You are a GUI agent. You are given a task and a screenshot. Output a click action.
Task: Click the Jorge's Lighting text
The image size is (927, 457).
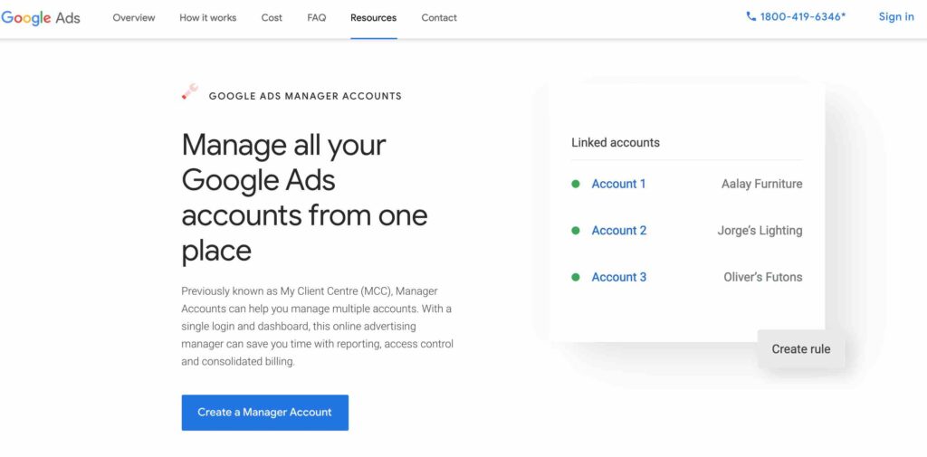coord(760,231)
